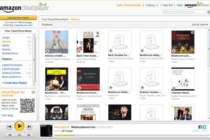
Task: Click the Brahms: Sonata i... album title
Action: click(150, 92)
